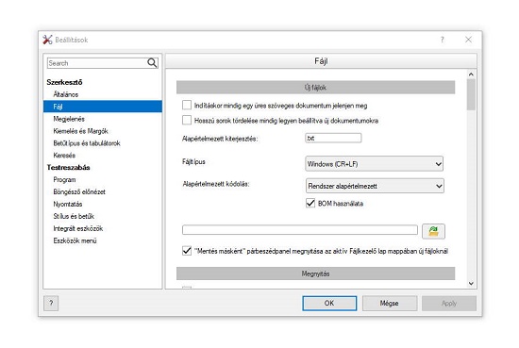Screen dimensions: 519x348
Task: Select Program under Testreszabás
Action: 64,179
